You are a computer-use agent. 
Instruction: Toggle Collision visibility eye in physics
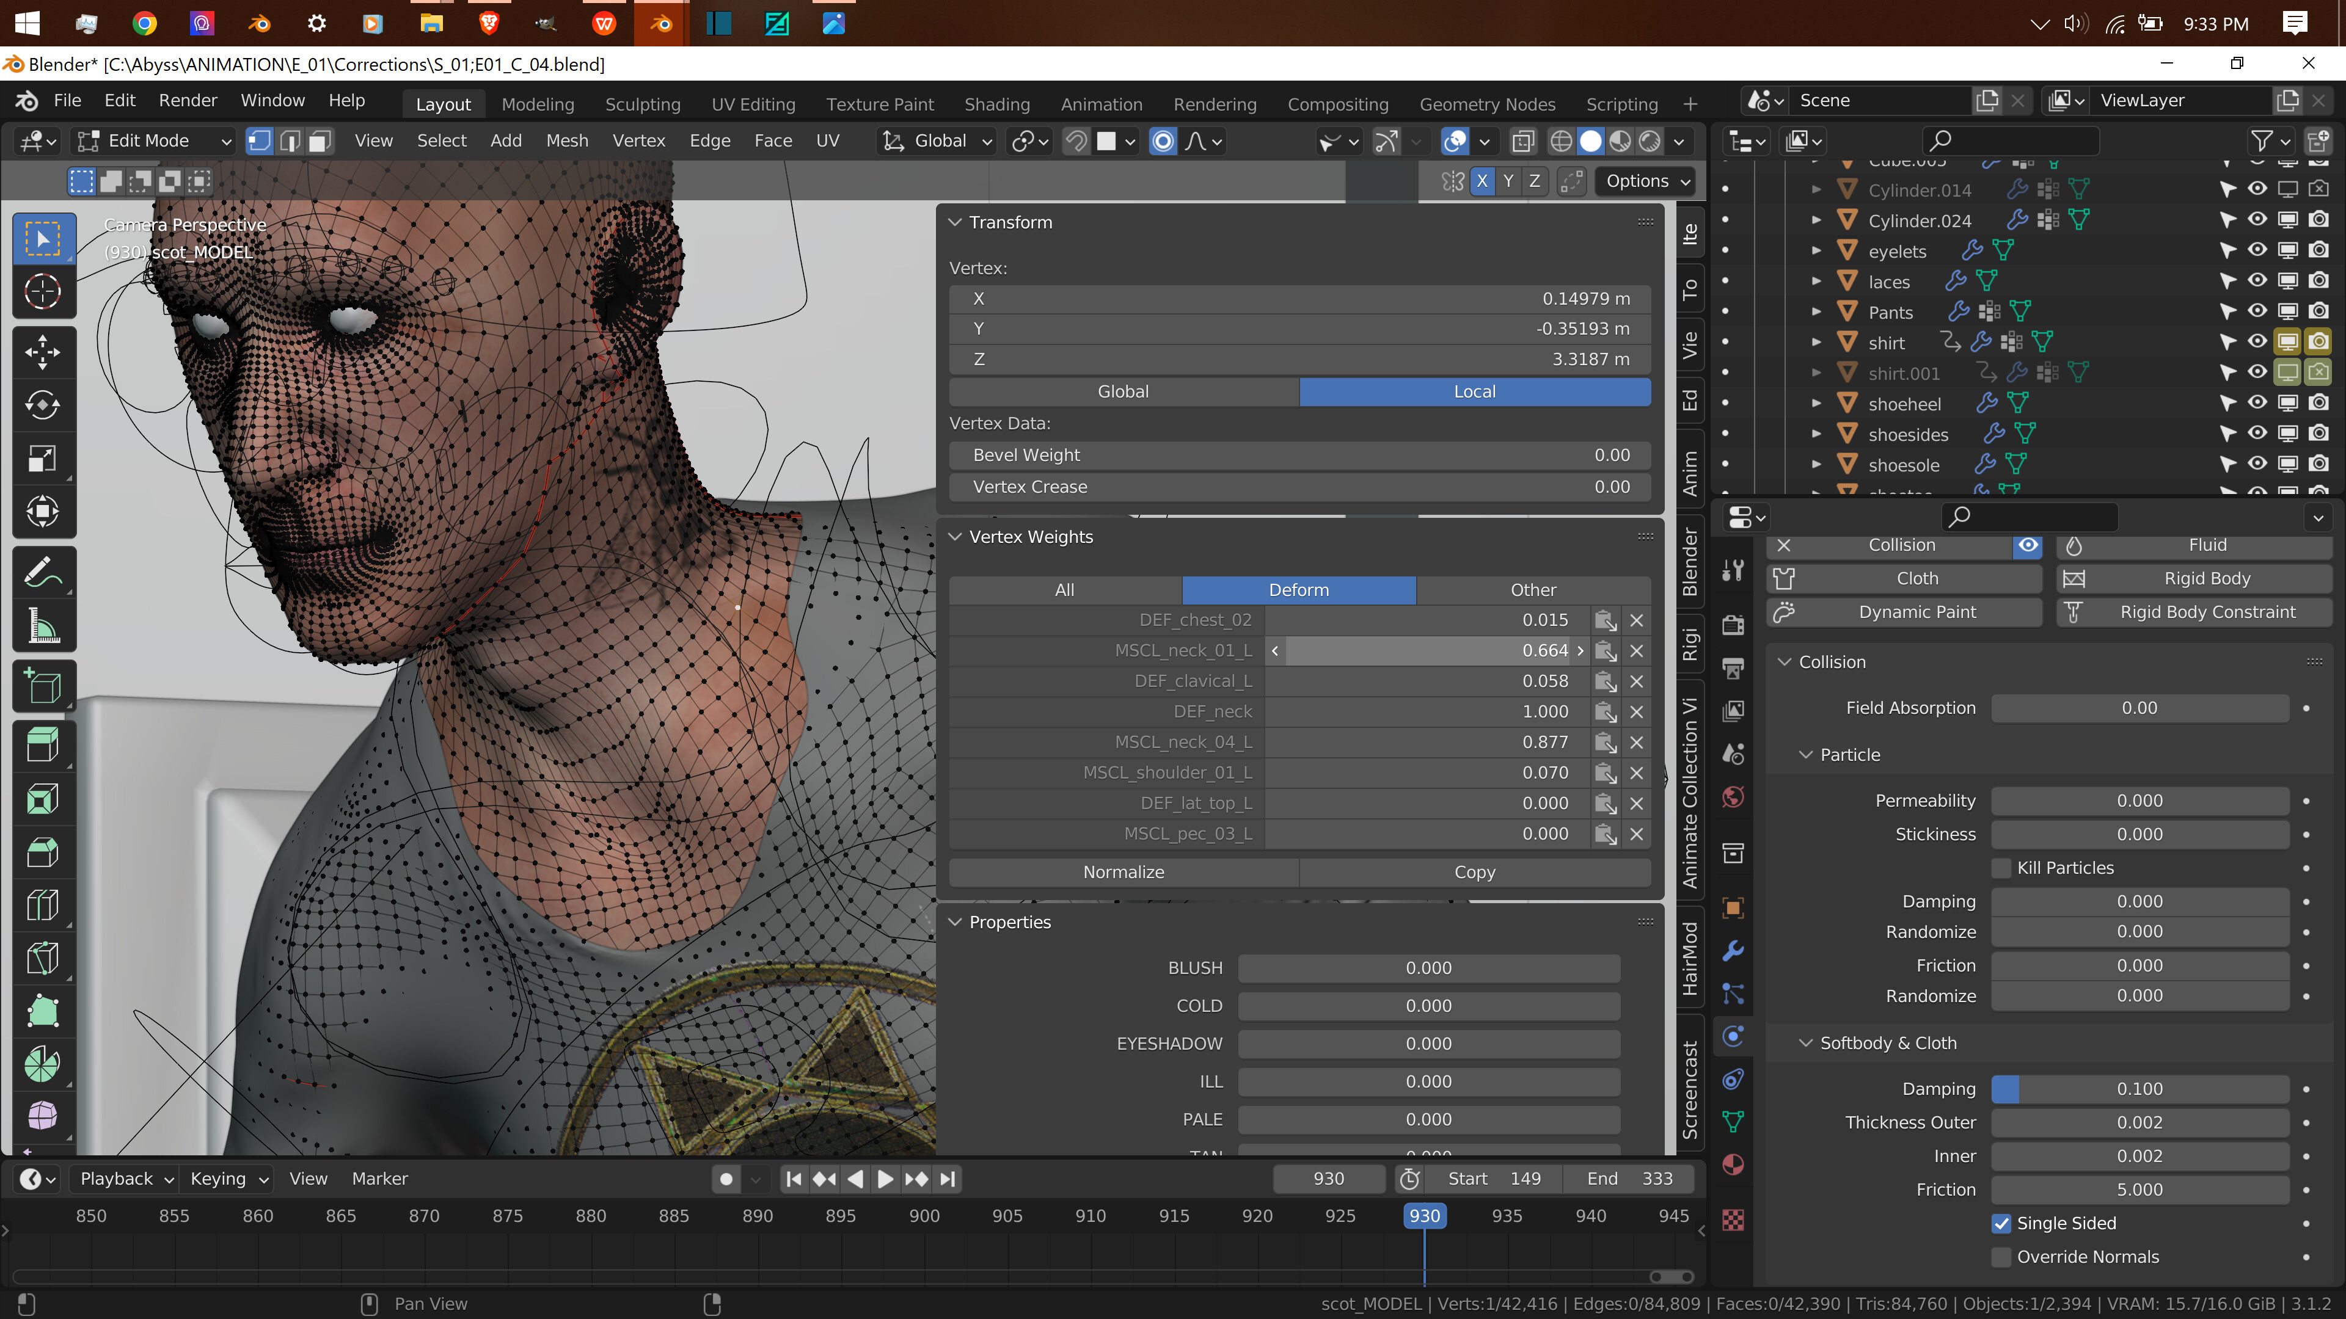[x=2027, y=545]
